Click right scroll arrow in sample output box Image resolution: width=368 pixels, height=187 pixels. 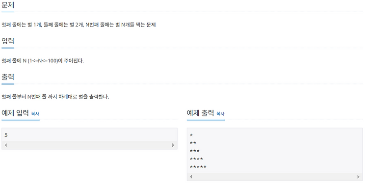coord(358,177)
